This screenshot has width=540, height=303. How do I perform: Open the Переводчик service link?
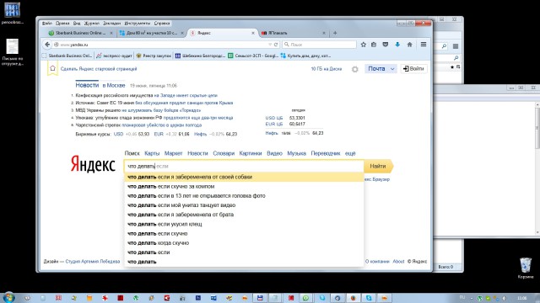326,153
